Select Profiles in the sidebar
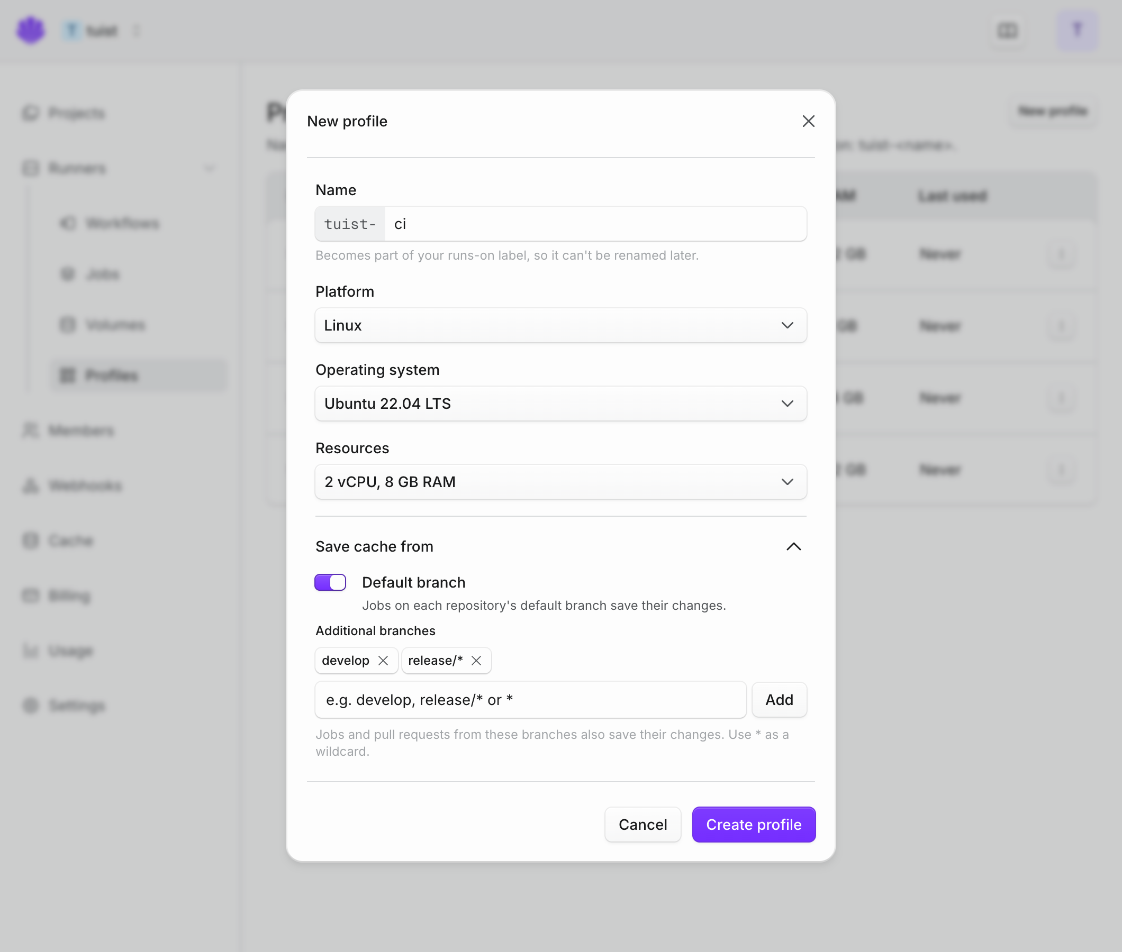Screen dimensions: 1122x952 pos(139,376)
